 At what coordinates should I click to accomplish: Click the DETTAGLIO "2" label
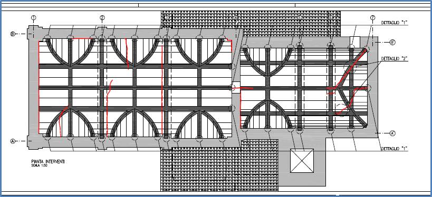394,59
